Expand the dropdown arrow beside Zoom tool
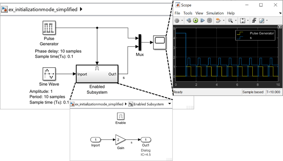Image resolution: width=283 pixels, height=161 pixels. click(x=235, y=21)
